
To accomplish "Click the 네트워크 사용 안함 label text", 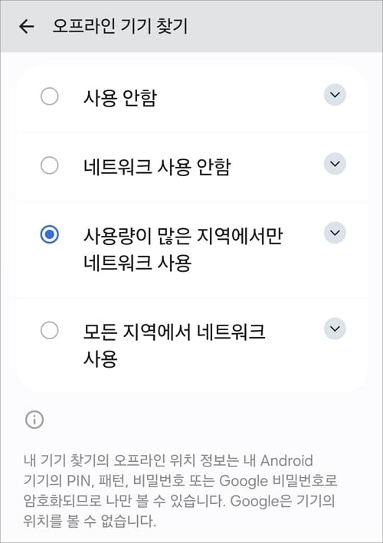I will pyautogui.click(x=157, y=166).
